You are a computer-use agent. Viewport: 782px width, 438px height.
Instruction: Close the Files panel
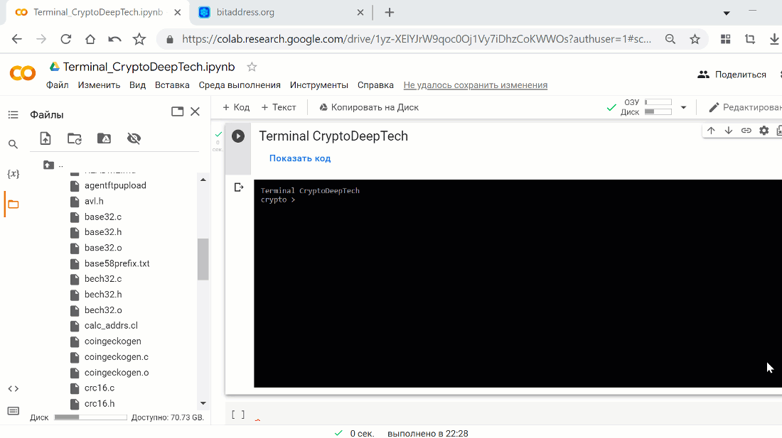coord(195,111)
